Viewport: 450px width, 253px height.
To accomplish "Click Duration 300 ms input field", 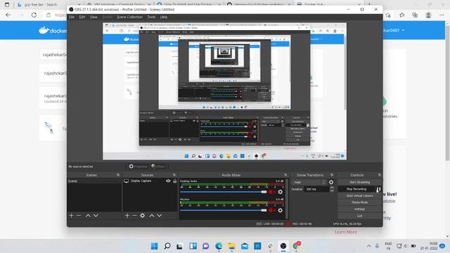I will click(316, 189).
